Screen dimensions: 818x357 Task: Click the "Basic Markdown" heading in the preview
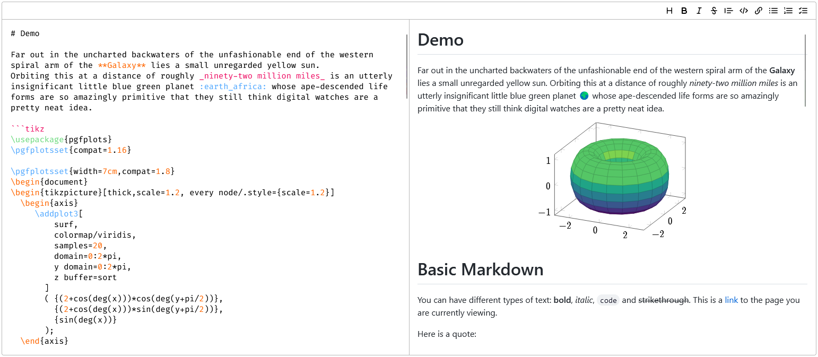pyautogui.click(x=480, y=269)
